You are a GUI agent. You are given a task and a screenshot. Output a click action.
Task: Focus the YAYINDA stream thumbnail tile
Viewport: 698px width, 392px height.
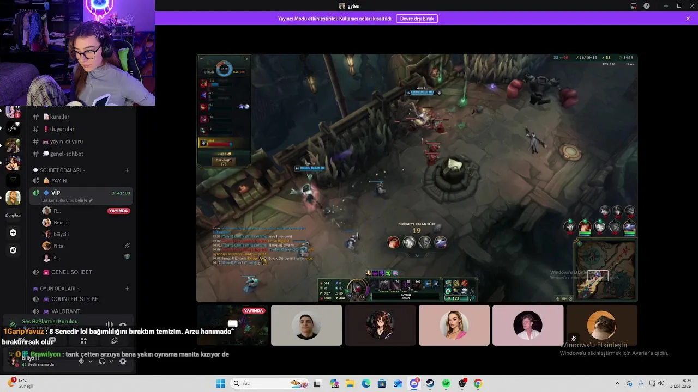[x=233, y=325]
